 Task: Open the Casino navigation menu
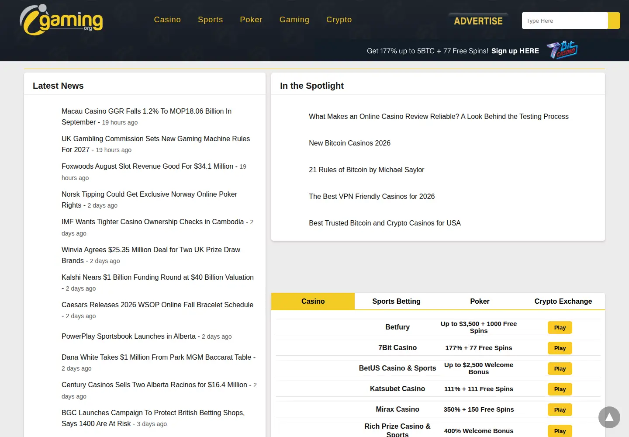pyautogui.click(x=167, y=20)
